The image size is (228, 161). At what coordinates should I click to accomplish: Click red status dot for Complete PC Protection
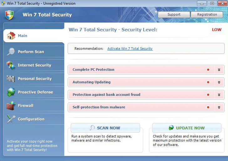click(x=208, y=70)
